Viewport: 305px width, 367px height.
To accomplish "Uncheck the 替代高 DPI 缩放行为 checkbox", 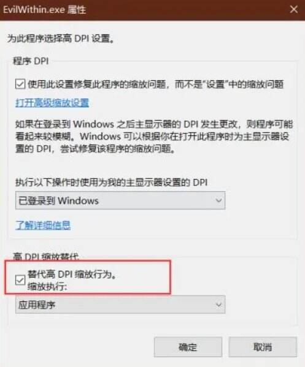I will tap(20, 280).
